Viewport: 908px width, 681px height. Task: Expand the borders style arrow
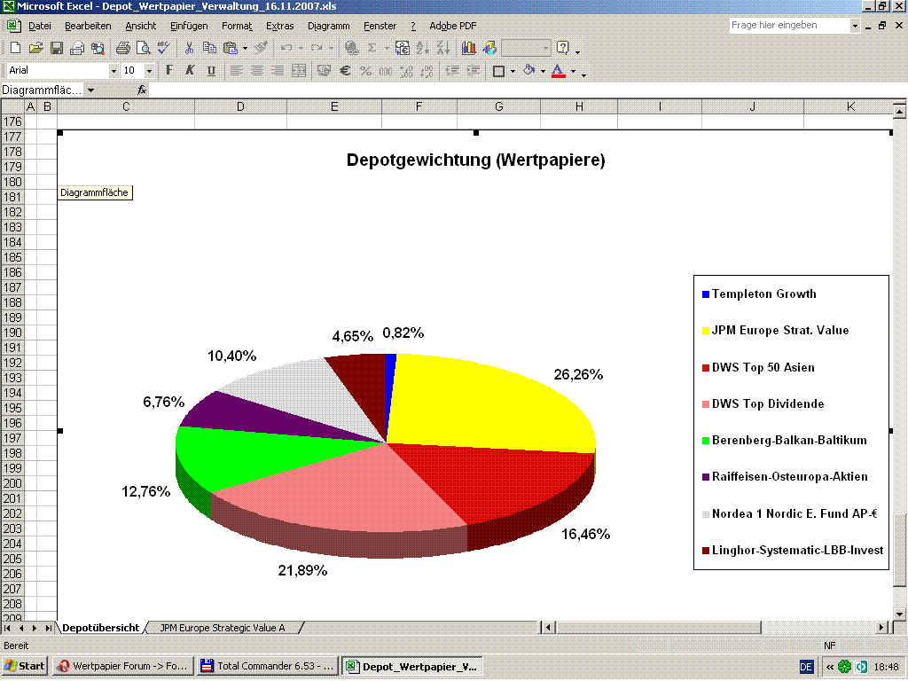click(x=513, y=71)
